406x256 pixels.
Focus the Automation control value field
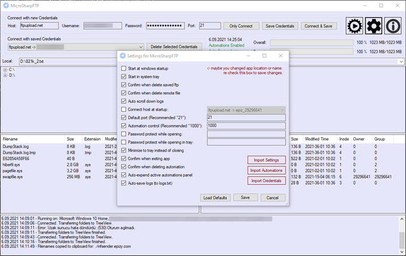246,126
